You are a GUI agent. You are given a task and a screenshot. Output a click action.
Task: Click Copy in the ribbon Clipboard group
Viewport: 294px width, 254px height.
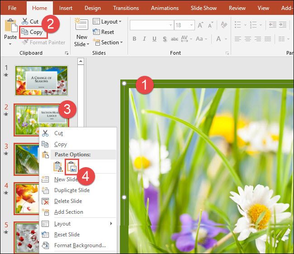[32, 32]
